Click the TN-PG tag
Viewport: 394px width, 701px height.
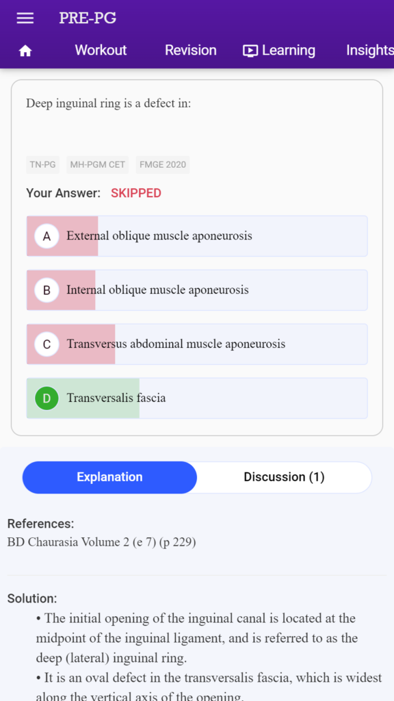(43, 165)
